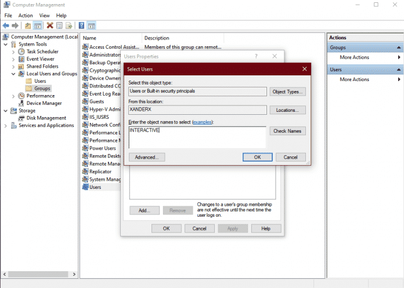Click the Check Names button
The image size is (404, 288).
point(287,131)
